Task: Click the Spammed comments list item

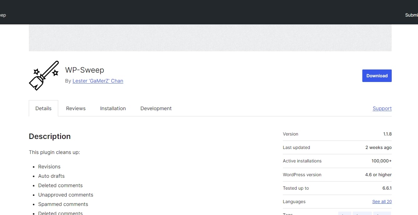Action: pyautogui.click(x=63, y=204)
